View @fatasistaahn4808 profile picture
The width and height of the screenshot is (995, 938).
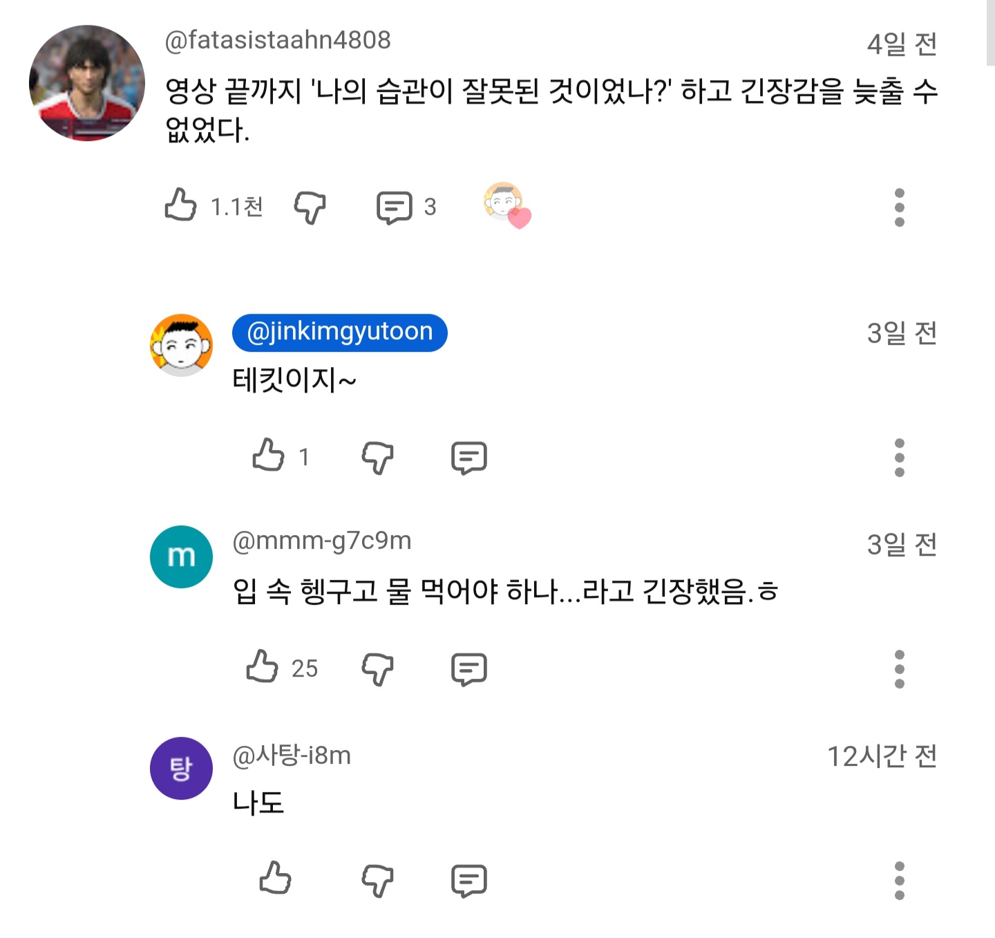(87, 83)
